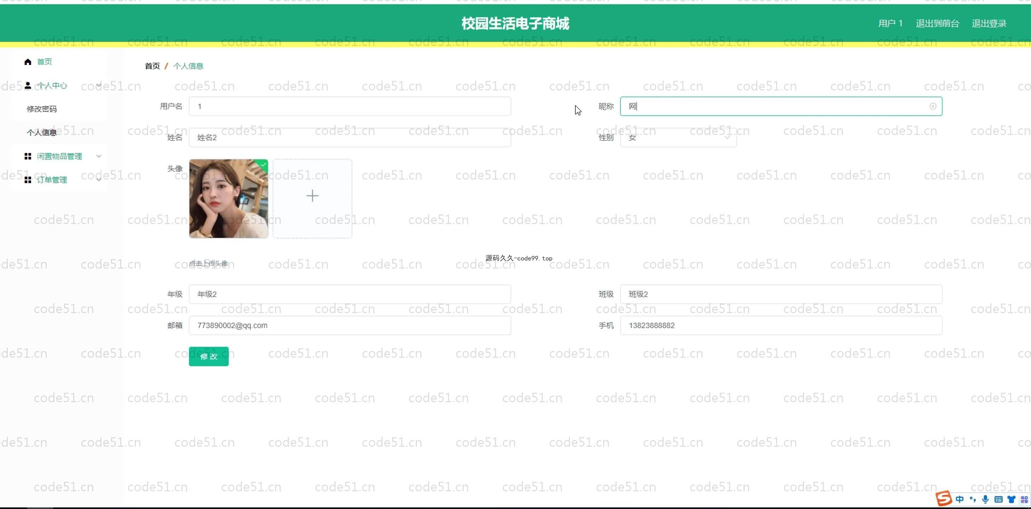Click the 昵称 field label
This screenshot has width=1031, height=509.
[606, 106]
